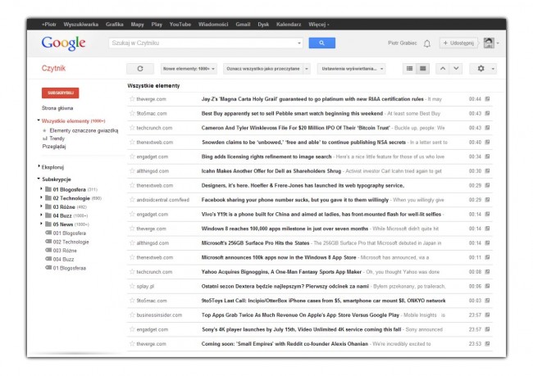
Task: Open Dysk in top bar
Action: click(263, 25)
